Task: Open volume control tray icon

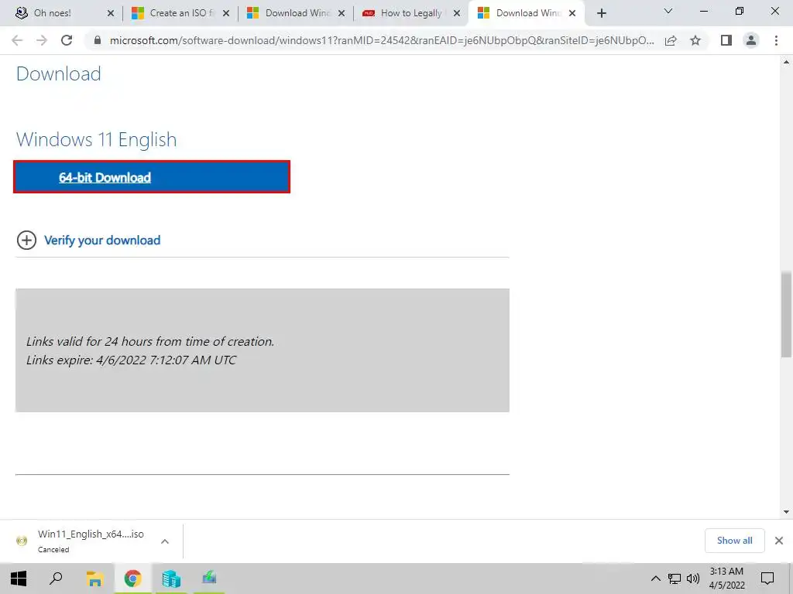Action: [x=693, y=579]
